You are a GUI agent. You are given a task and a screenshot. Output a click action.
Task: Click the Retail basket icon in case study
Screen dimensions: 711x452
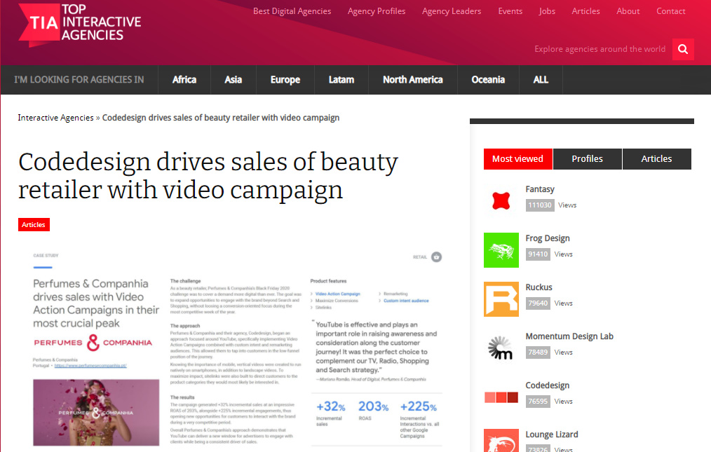point(436,257)
